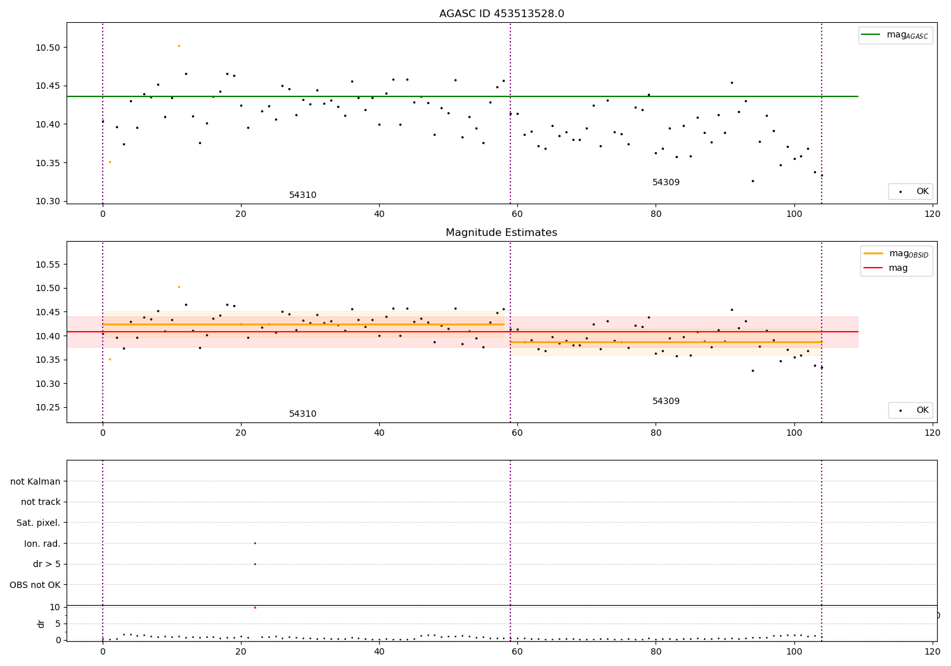The width and height of the screenshot is (951, 666).
Task: Click the 10.50 tick label in the top plot
Action: point(48,48)
